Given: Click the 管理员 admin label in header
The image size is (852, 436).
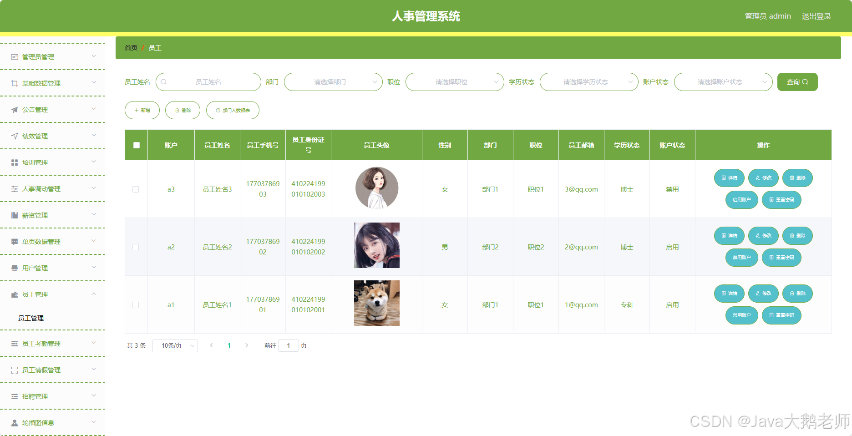Looking at the screenshot, I should click(x=768, y=16).
